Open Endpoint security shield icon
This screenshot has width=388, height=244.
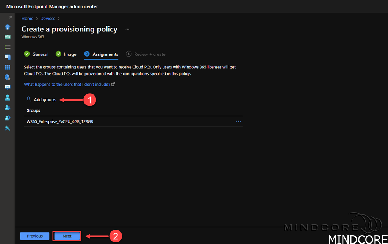pyautogui.click(x=7, y=77)
